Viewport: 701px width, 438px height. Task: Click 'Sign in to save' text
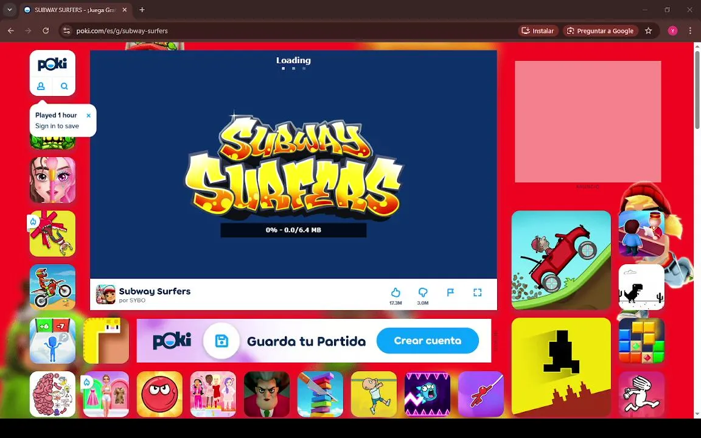57,126
